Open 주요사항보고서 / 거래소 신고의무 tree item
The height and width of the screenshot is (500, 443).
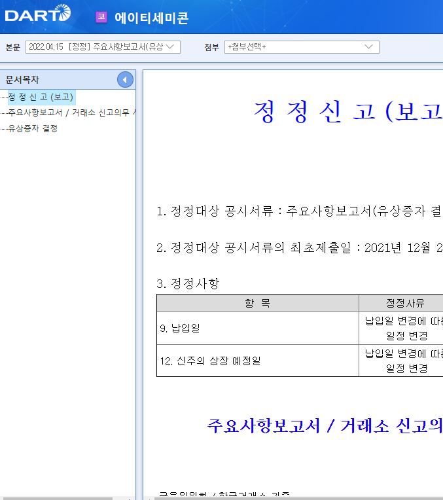point(72,113)
